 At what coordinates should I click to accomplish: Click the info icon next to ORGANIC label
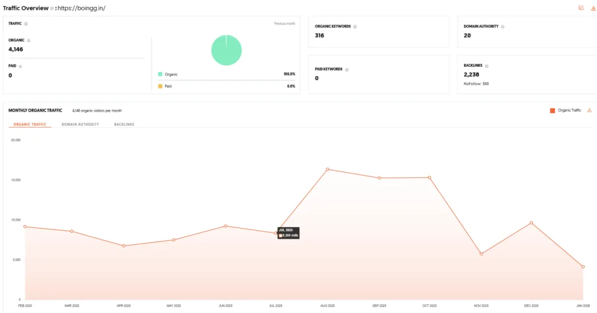point(29,40)
